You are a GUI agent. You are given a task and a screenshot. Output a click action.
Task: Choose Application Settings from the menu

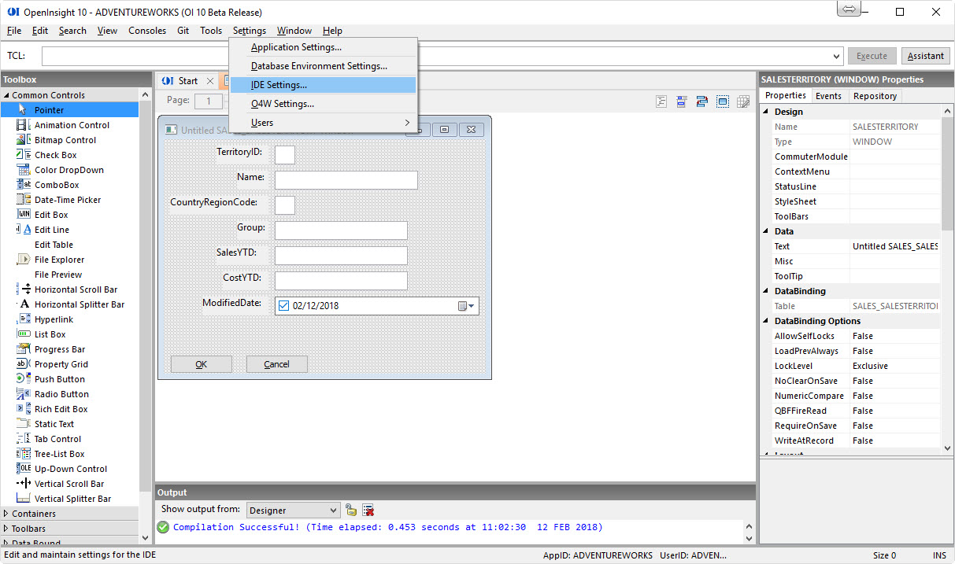tap(322, 47)
